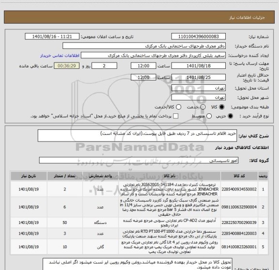Click quantity 50 in the adapter row

[65, 222]
